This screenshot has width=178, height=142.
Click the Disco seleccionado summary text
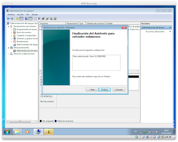89,56
